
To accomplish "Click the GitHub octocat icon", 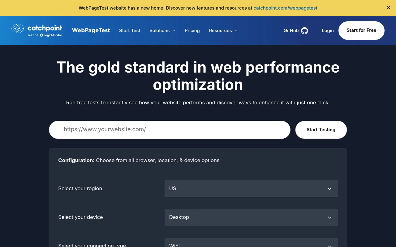I will (x=305, y=31).
